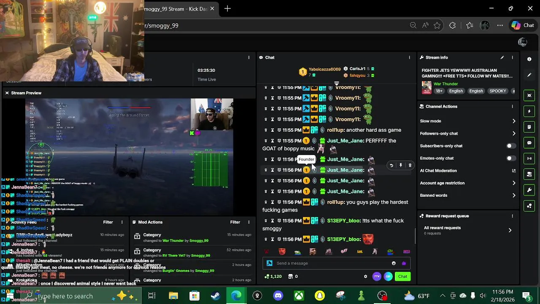Open Chat panel three-dot menu
The height and width of the screenshot is (304, 540).
click(x=409, y=57)
